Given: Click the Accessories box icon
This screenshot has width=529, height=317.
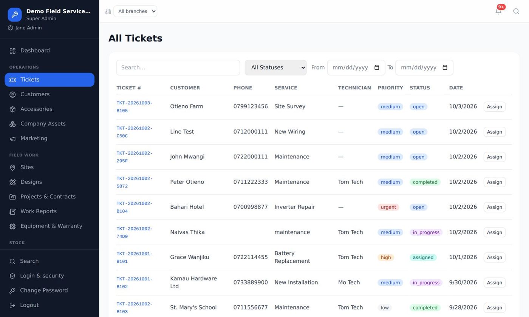Looking at the screenshot, I should coord(12,109).
